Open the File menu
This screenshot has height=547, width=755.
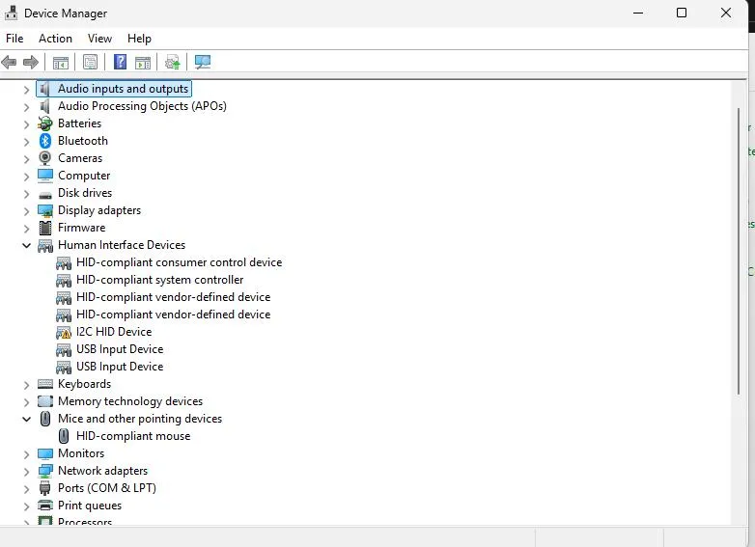[14, 39]
